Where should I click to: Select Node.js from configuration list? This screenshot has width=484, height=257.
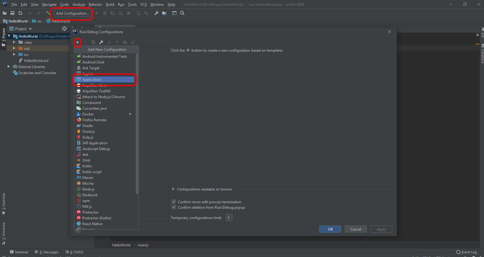(104, 189)
